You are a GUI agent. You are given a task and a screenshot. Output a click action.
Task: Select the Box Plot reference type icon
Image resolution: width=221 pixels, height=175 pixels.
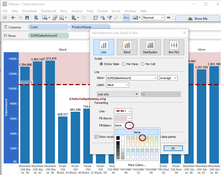(174, 47)
